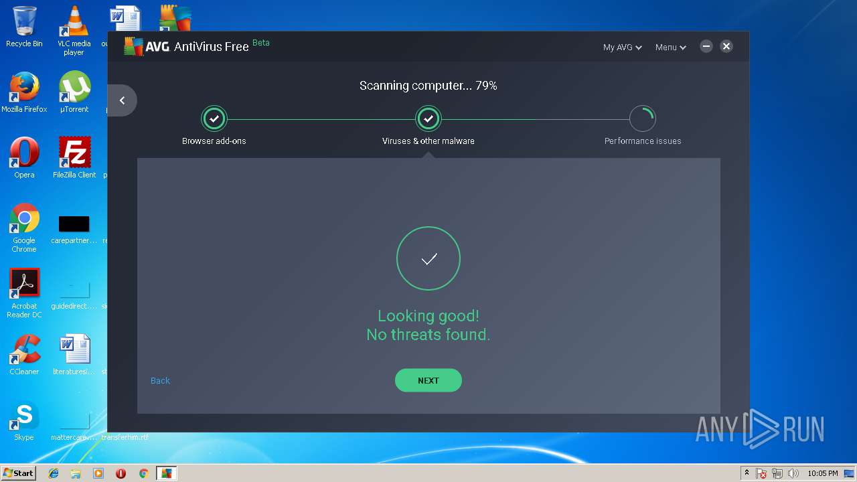The width and height of the screenshot is (857, 482).
Task: Open the Action Center flag icon
Action: [762, 473]
